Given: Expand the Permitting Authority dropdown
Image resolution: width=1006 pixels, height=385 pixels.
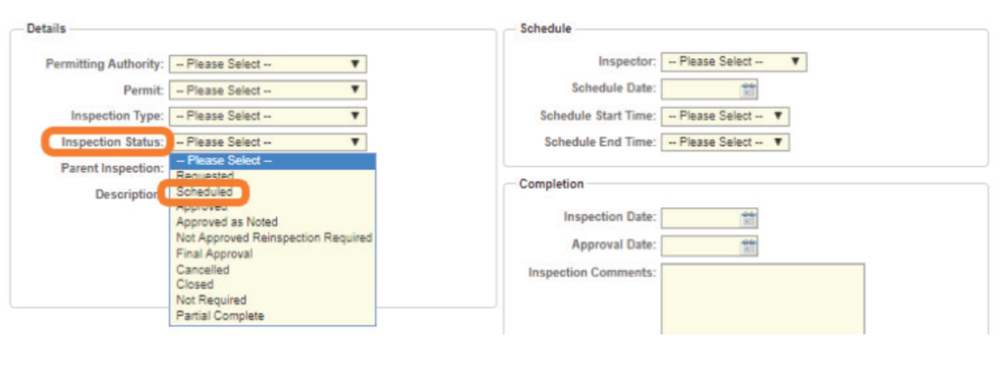Looking at the screenshot, I should pyautogui.click(x=268, y=64).
